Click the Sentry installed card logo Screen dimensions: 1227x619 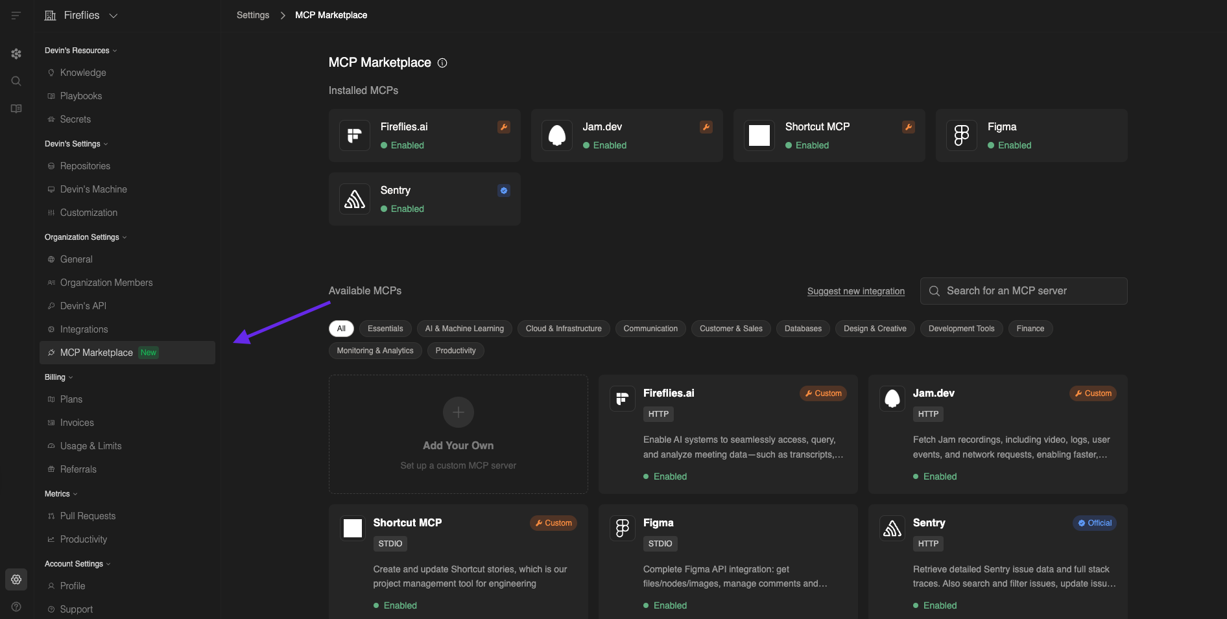click(355, 199)
